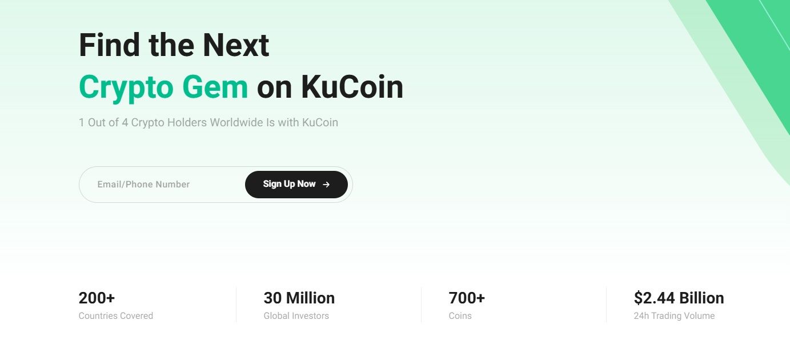Click the "$2.44 Billion" statistic
This screenshot has width=790, height=348.
[679, 298]
